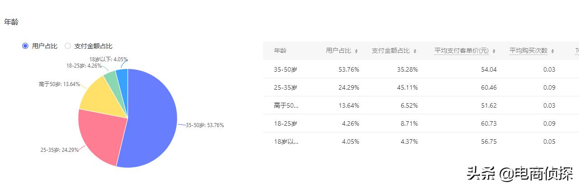Click the 18-25岁 row label in table
Viewport: 579px width, 187px height.
(x=285, y=123)
